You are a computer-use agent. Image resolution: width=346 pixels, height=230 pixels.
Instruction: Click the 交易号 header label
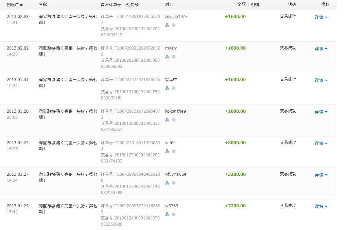(132, 5)
